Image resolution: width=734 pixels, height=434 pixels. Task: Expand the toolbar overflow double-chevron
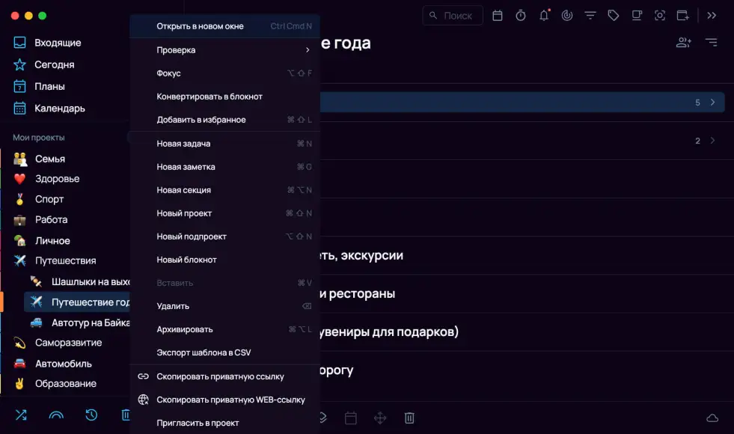(712, 16)
